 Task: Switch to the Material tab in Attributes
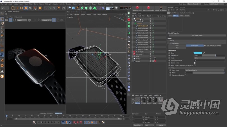[x=176, y=16]
